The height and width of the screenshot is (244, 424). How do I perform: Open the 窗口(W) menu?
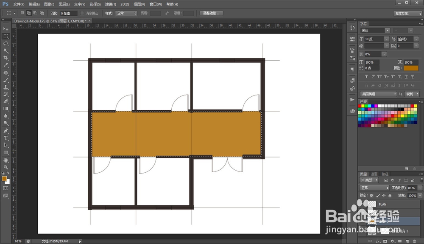pyautogui.click(x=156, y=4)
